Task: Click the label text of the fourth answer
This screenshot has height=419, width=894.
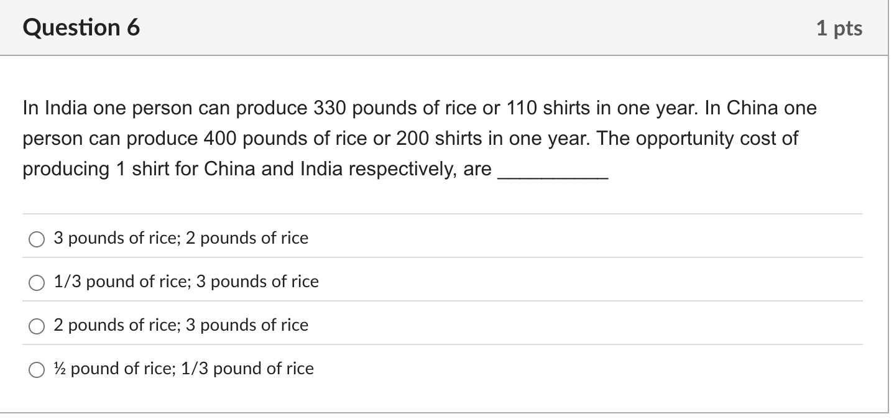Action: 183,369
